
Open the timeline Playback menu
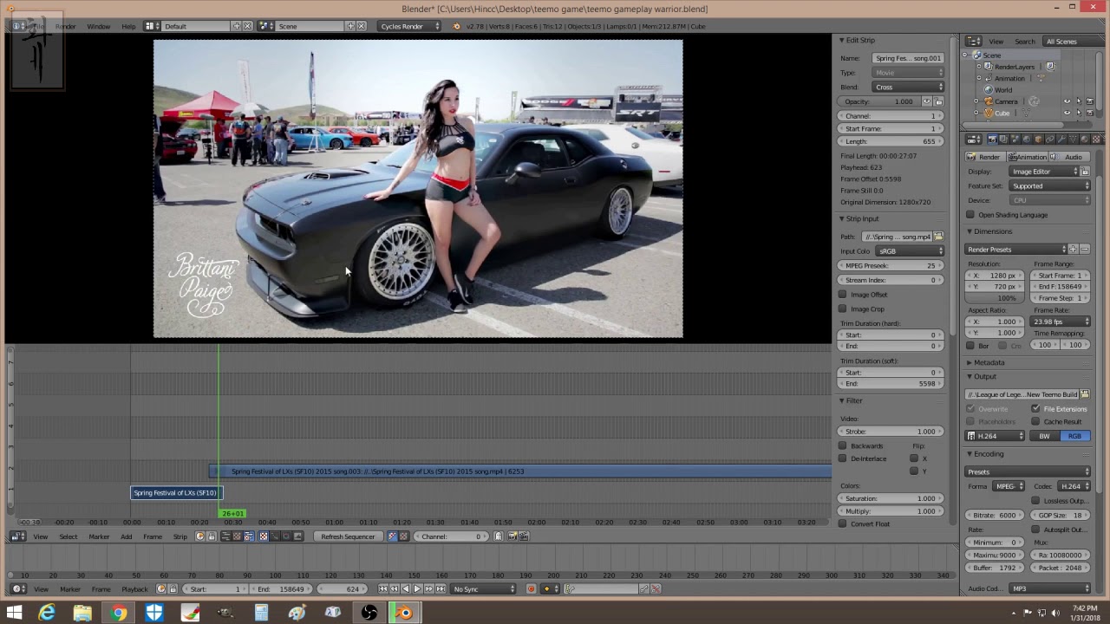(134, 589)
